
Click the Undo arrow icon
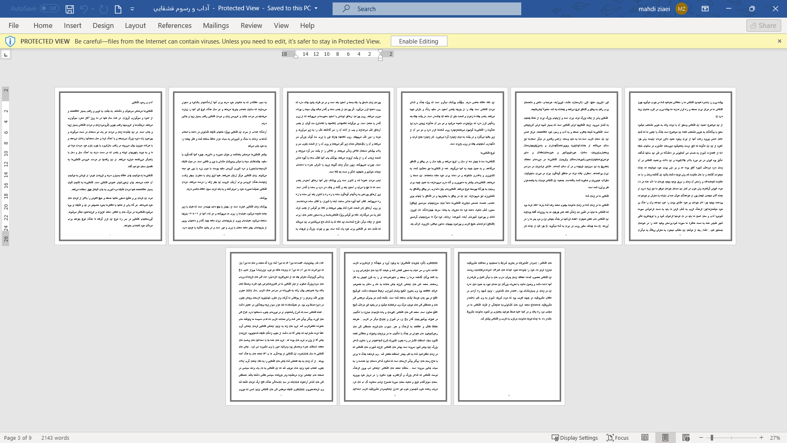pyautogui.click(x=84, y=9)
